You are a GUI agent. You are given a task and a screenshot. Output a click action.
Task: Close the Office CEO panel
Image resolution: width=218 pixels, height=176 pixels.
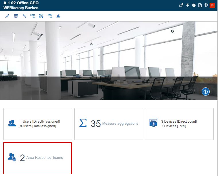click(x=213, y=5)
